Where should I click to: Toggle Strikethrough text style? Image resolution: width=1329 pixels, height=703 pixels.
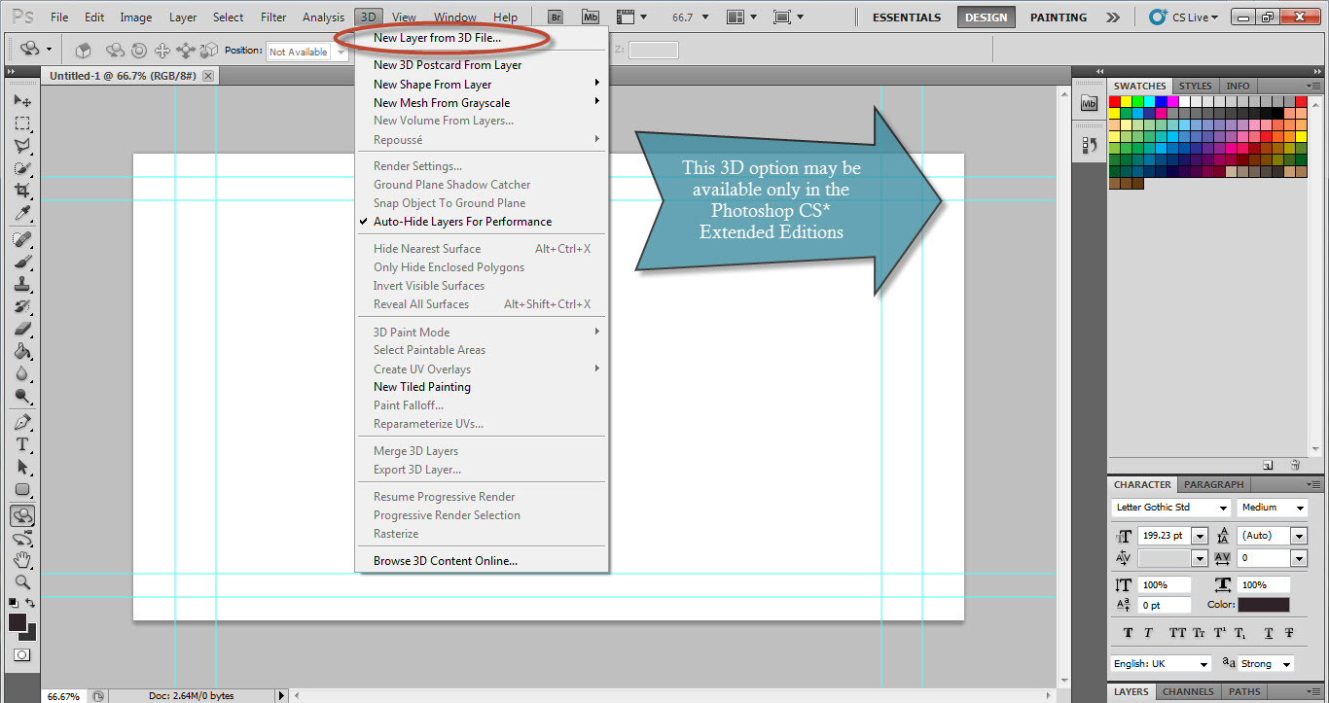1289,633
